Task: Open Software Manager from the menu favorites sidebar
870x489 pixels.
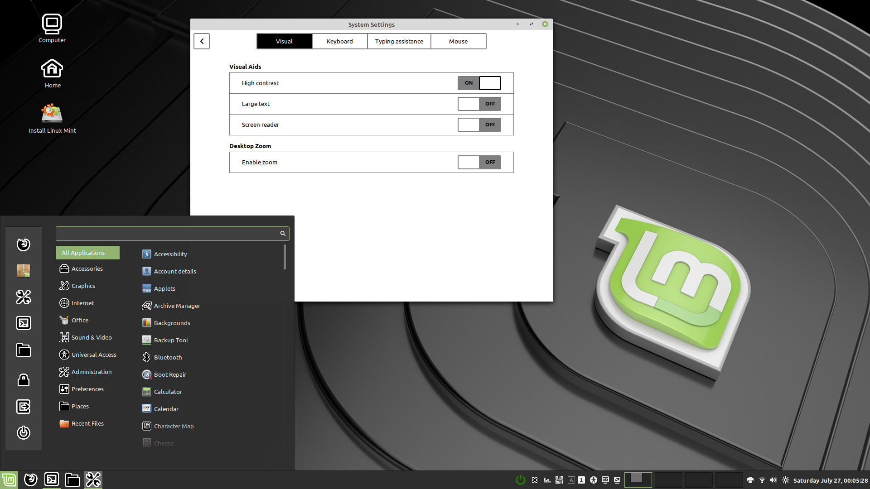Action: [24, 271]
